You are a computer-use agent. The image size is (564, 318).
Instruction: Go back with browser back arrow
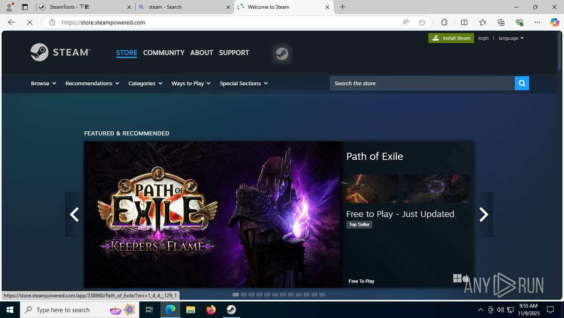[12, 22]
